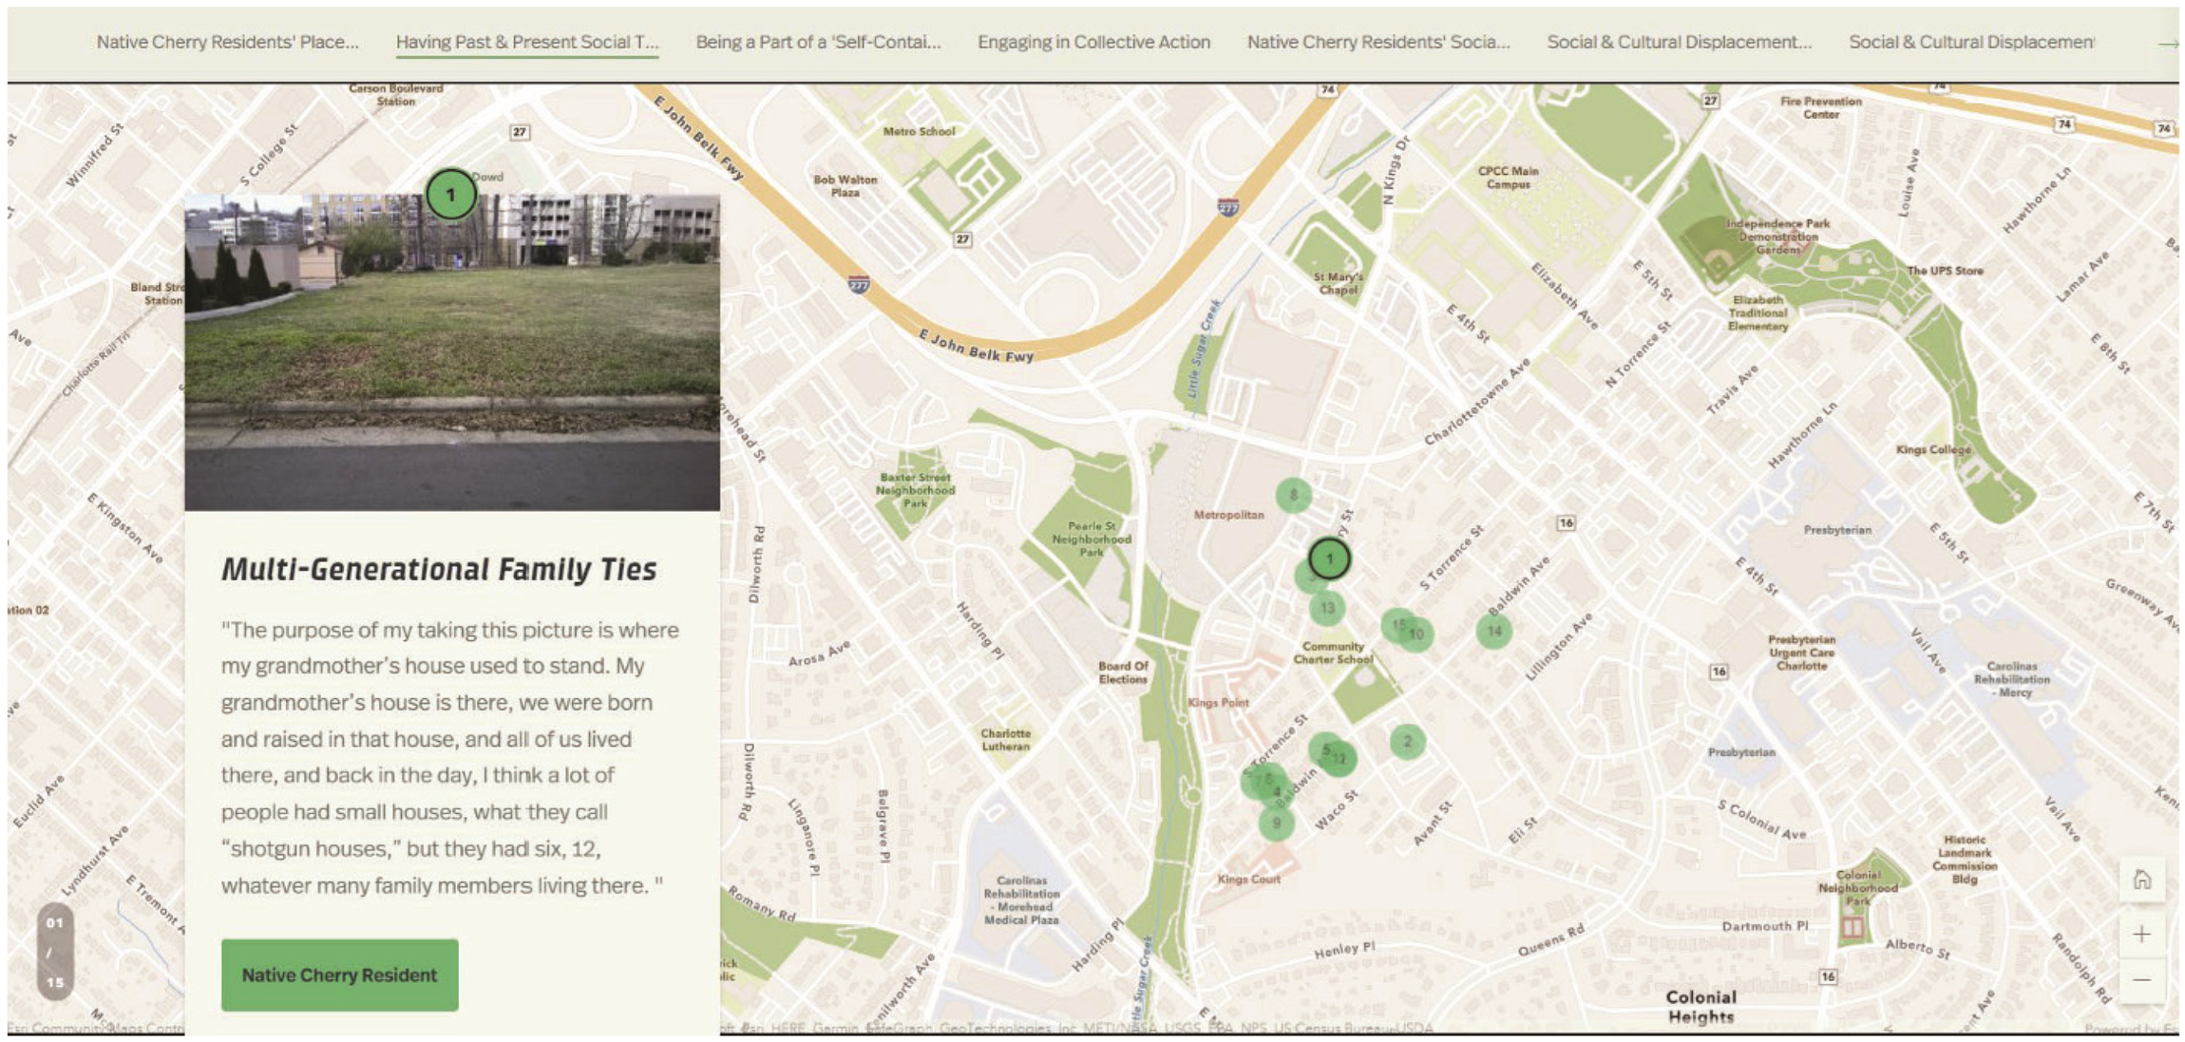Select map marker number 14
The image size is (2185, 1042).
coord(1493,631)
